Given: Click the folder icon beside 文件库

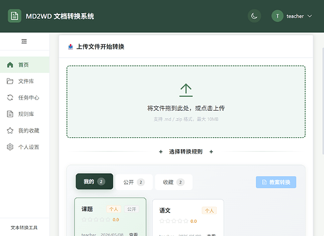Looking at the screenshot, I should 10,81.
